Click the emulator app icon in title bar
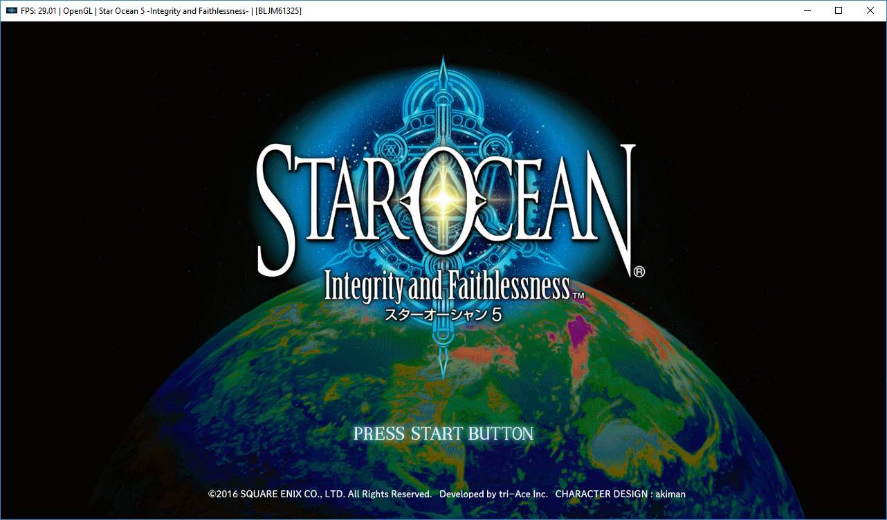887x520 pixels. pyautogui.click(x=12, y=11)
